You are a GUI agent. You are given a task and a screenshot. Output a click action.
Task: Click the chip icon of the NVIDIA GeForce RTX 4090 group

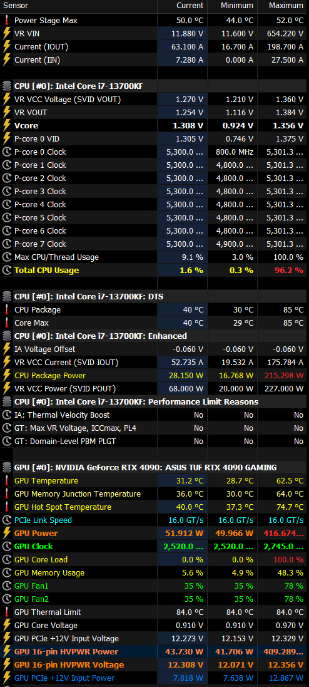click(6, 467)
